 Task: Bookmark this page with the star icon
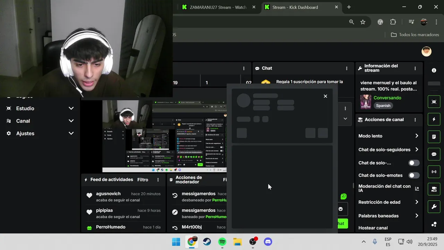coord(363,22)
